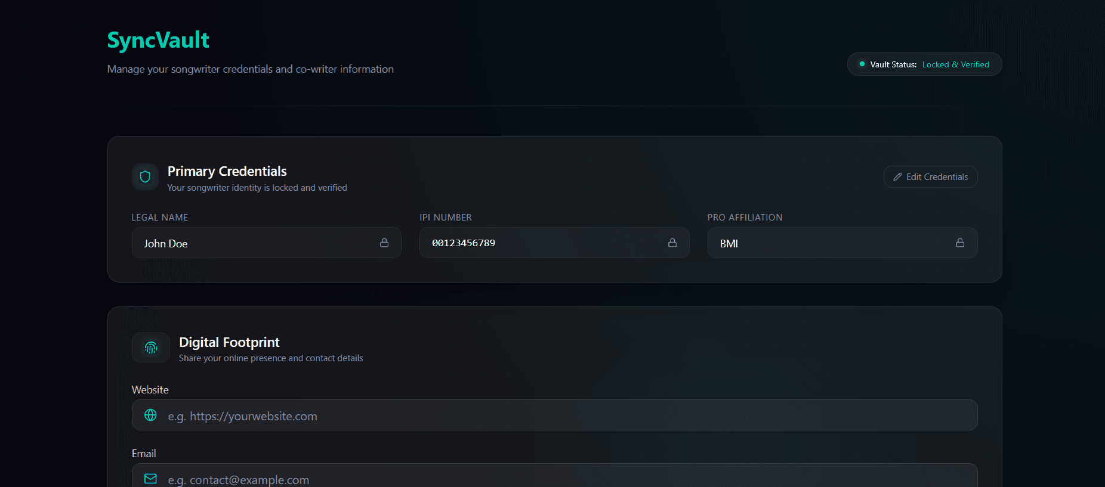Click the lock icon in PRO Affiliation field
Screen dimensions: 1105x487
coord(960,243)
